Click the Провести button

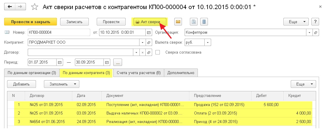point(111,22)
